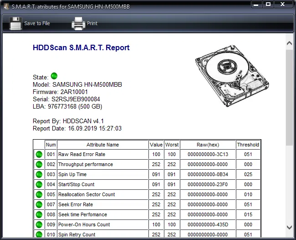The image size is (296, 240).
Task: Click green status icon for Spin Up Time
Action: 39,174
